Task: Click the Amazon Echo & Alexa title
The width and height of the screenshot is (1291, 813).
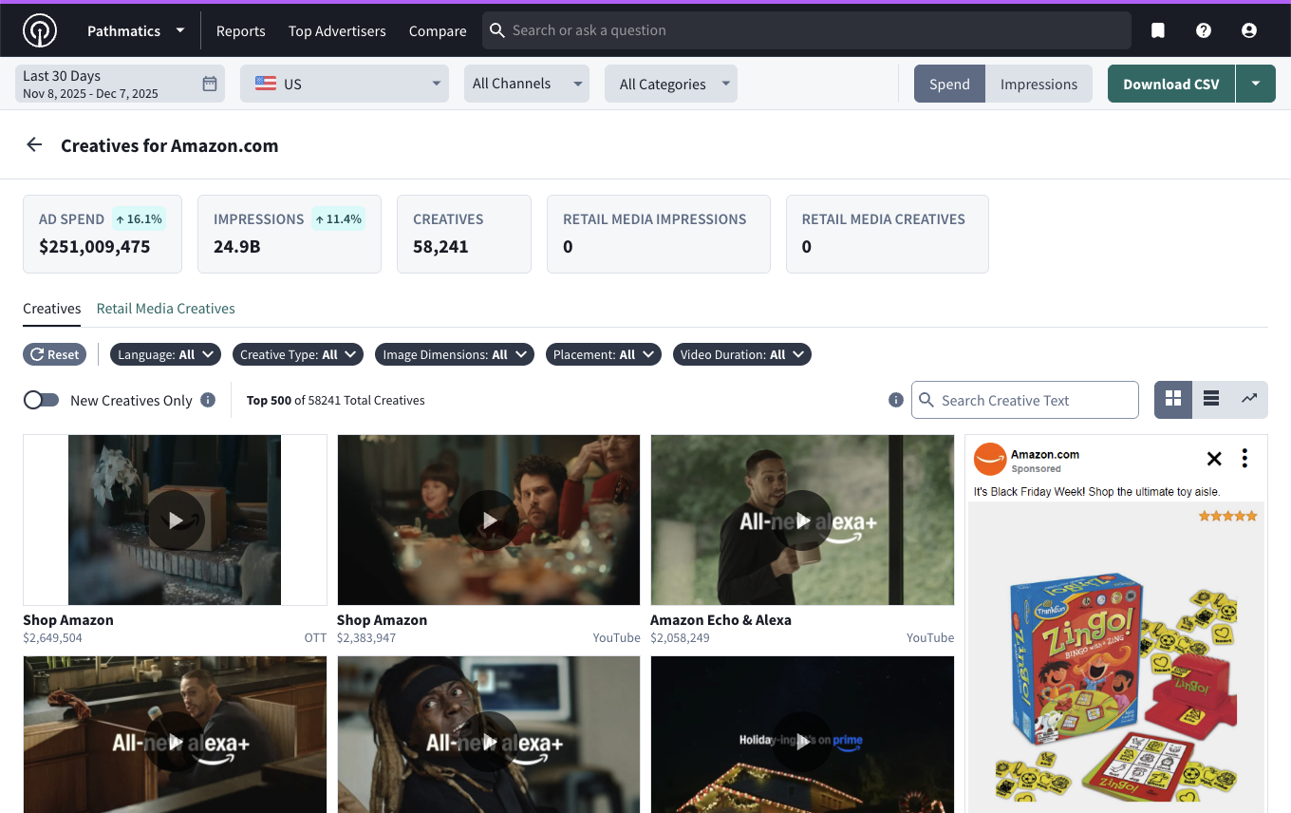Action: point(720,619)
